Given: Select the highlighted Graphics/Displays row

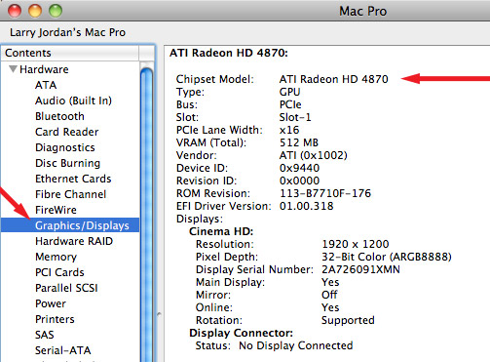Looking at the screenshot, I should (70, 225).
